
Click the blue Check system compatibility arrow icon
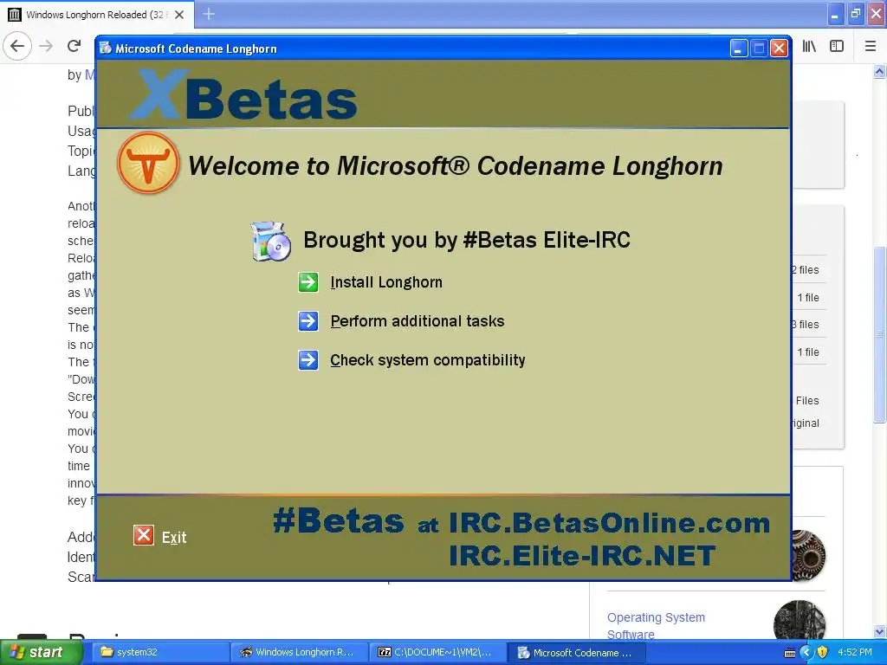point(308,360)
